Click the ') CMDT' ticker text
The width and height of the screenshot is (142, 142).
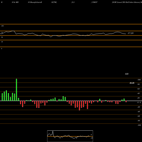94,2
